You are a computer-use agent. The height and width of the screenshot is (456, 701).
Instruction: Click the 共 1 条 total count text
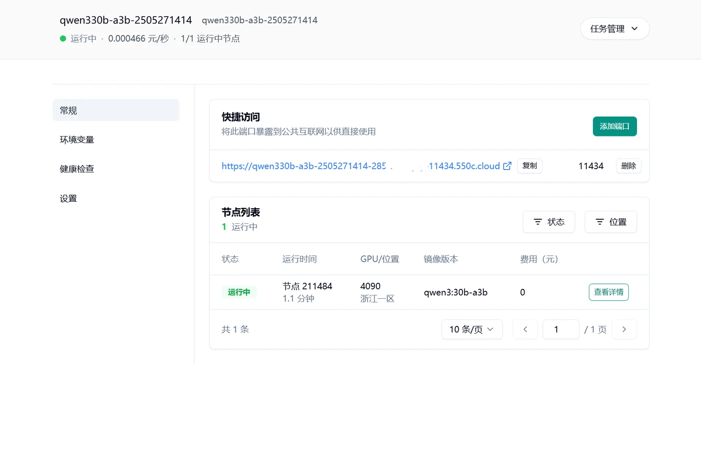pyautogui.click(x=235, y=329)
